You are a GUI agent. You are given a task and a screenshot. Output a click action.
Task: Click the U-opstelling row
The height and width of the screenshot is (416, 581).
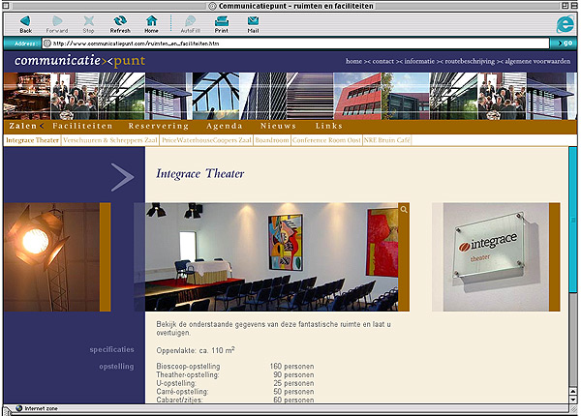coord(235,383)
